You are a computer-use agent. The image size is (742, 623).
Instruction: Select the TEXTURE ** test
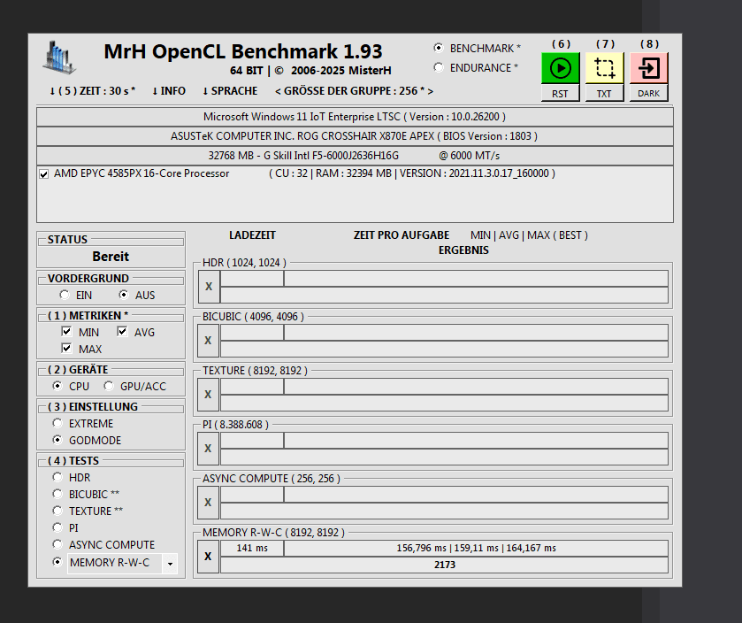(57, 511)
